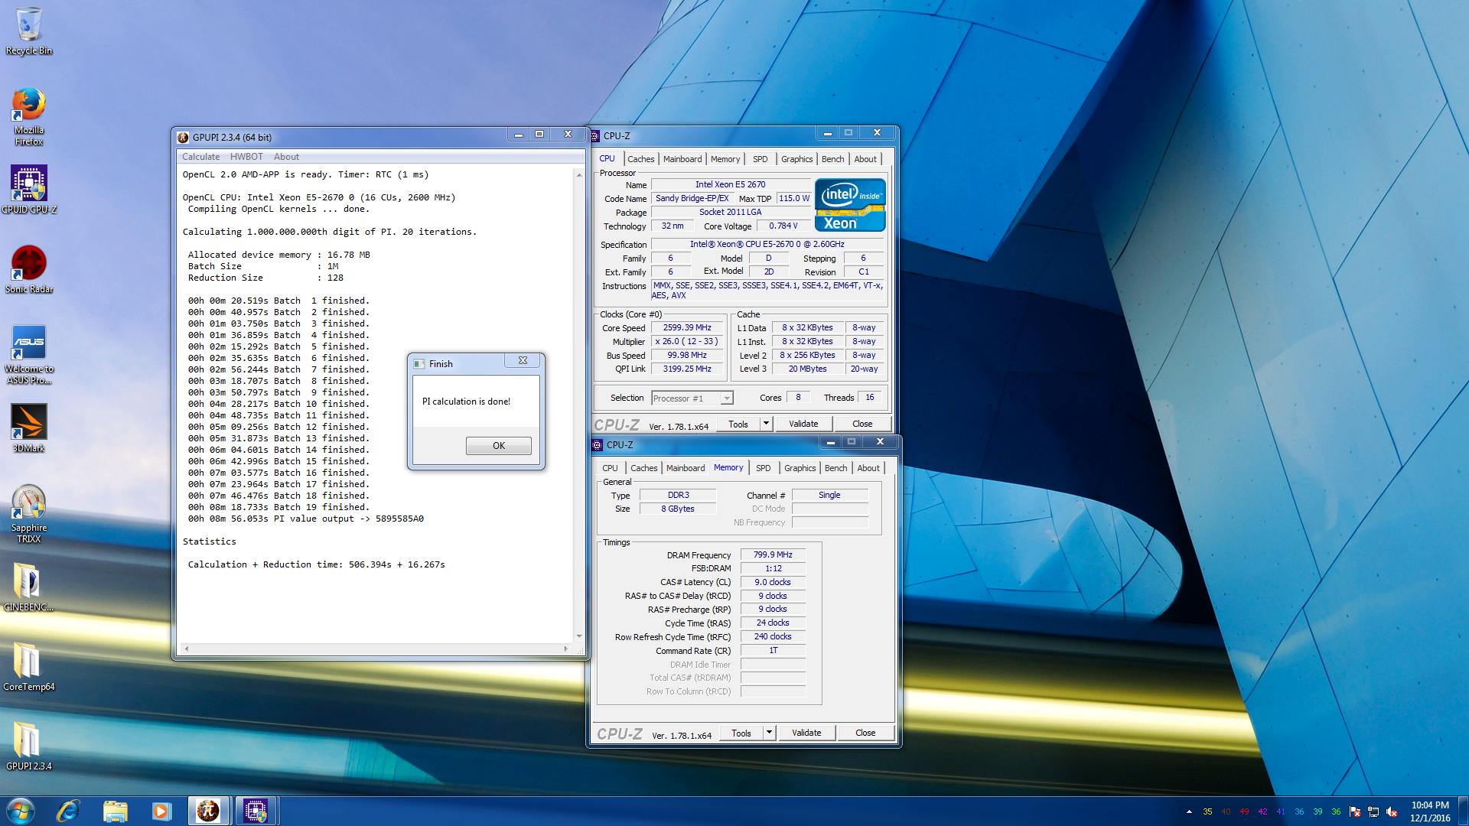Image resolution: width=1469 pixels, height=826 pixels.
Task: Switch to GPUPI taskbar button
Action: [x=208, y=811]
